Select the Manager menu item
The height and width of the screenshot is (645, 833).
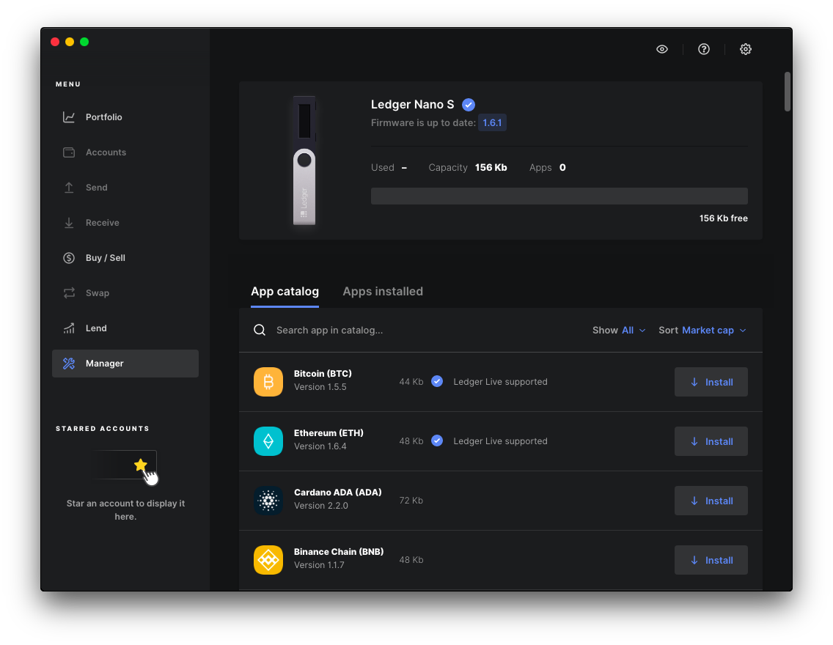coord(125,364)
